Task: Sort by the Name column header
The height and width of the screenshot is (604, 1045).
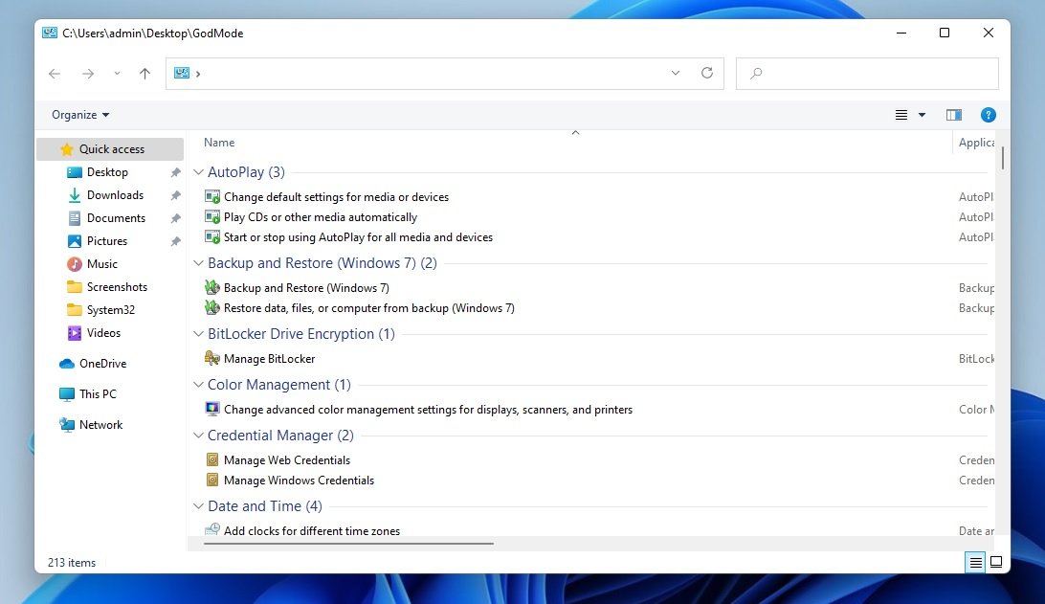Action: [219, 143]
